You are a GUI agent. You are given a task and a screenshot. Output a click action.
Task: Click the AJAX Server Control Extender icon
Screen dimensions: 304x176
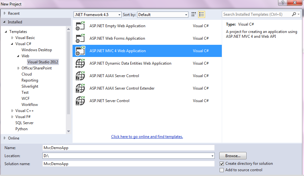click(80, 88)
